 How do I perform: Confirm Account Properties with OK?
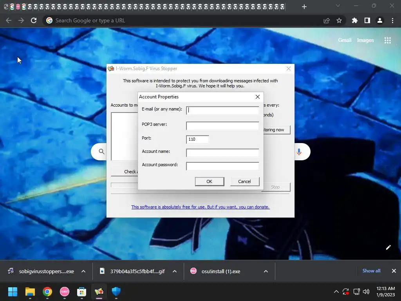click(210, 181)
